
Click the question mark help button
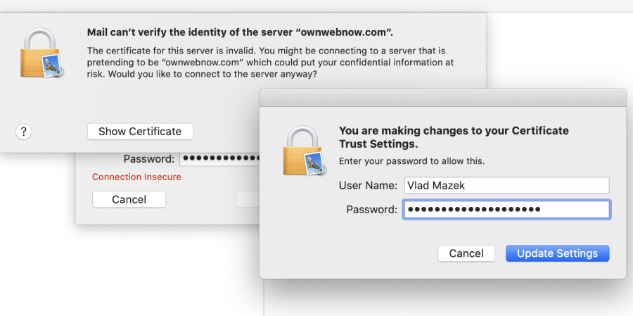(x=23, y=132)
